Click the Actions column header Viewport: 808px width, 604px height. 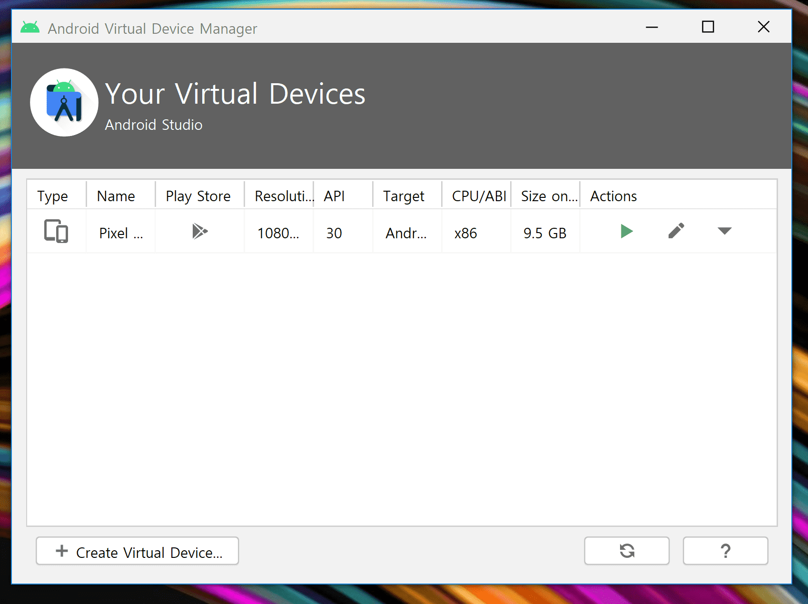click(x=679, y=196)
